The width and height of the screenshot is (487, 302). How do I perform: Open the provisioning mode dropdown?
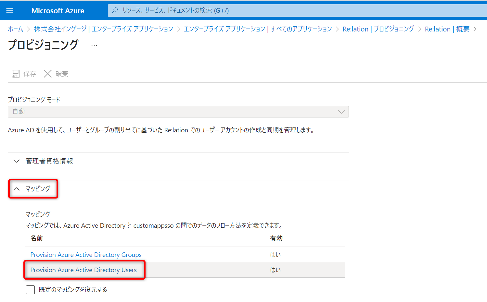178,112
